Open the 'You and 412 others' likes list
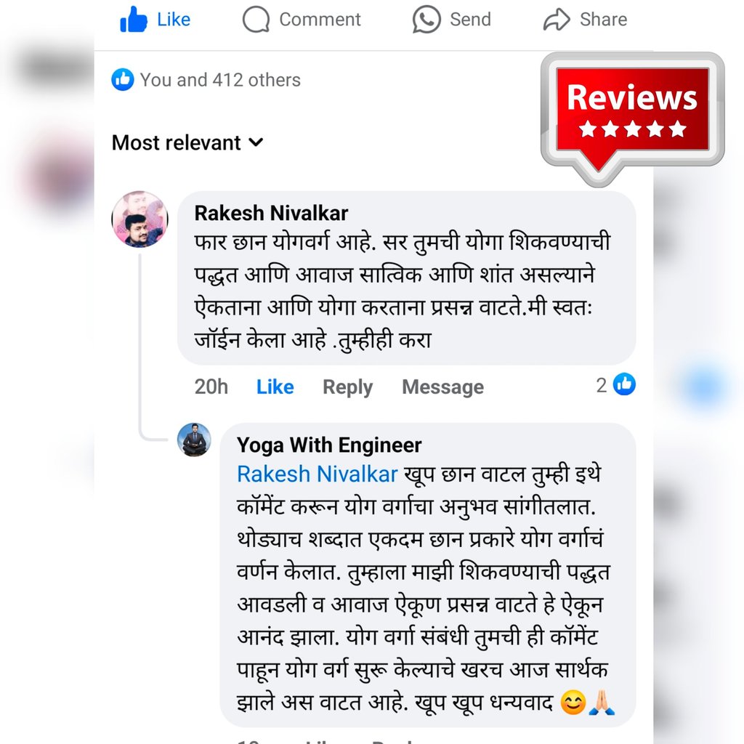Screen dimensions: 744x744 click(220, 80)
